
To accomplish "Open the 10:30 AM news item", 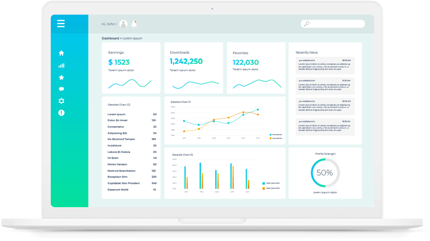I will point(325,86).
